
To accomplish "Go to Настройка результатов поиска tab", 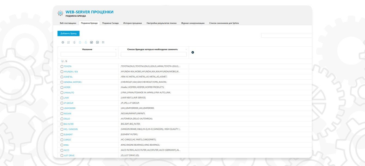I will pos(162,23).
